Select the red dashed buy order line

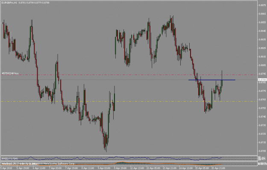point(129,75)
